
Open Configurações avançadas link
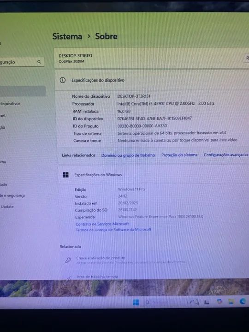pos(225,155)
